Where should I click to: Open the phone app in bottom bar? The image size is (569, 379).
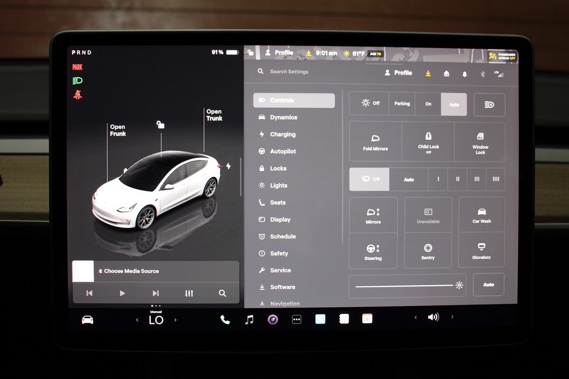(225, 320)
